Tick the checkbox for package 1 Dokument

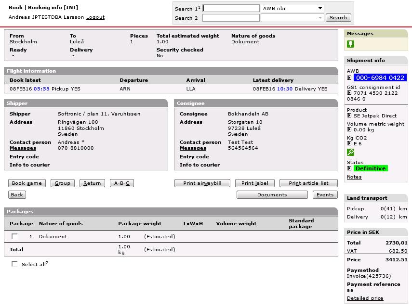[x=14, y=236]
